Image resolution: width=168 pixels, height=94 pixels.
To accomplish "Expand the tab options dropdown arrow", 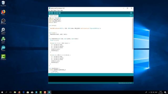I will click(x=131, y=16).
